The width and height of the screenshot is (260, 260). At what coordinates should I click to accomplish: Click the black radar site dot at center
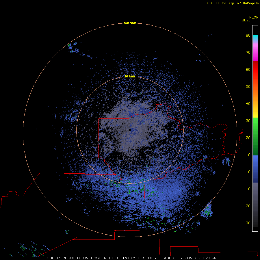coord(130,130)
